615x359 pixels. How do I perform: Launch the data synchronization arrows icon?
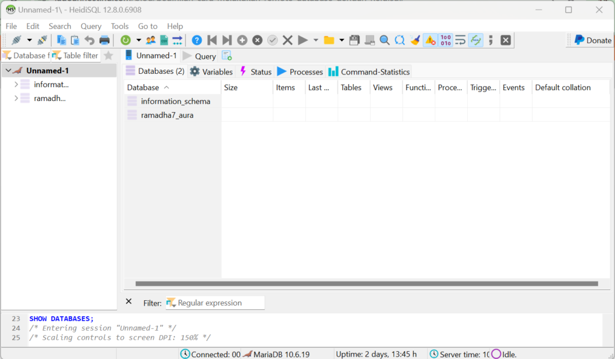point(178,40)
